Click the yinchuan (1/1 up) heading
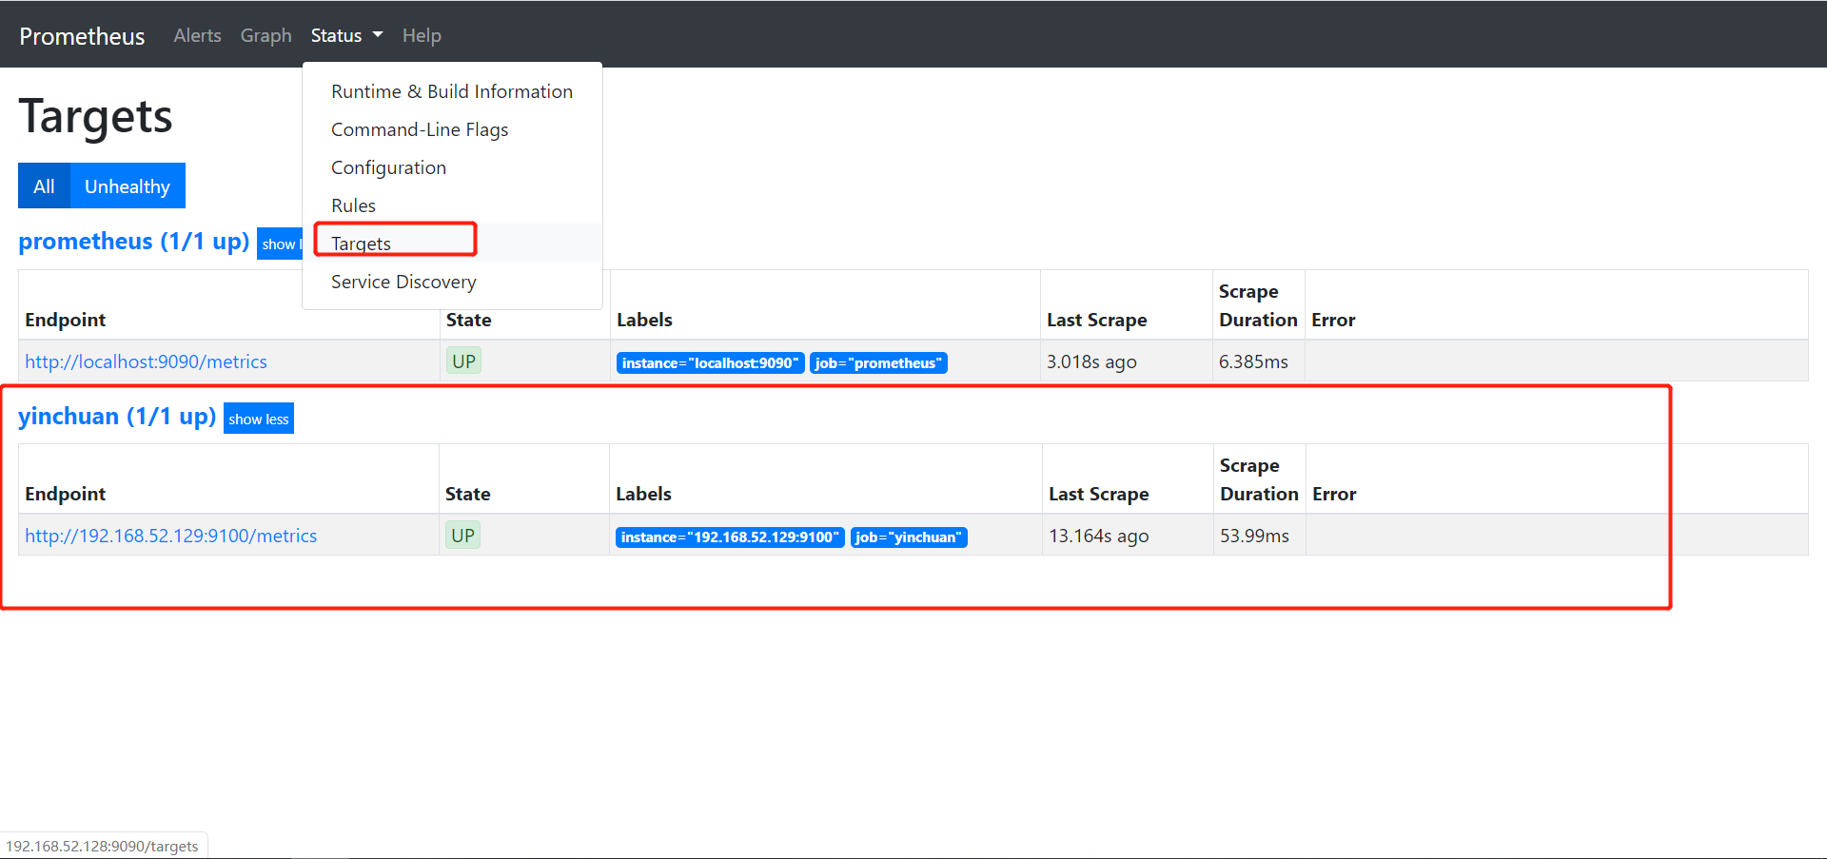The width and height of the screenshot is (1827, 859). point(117,416)
